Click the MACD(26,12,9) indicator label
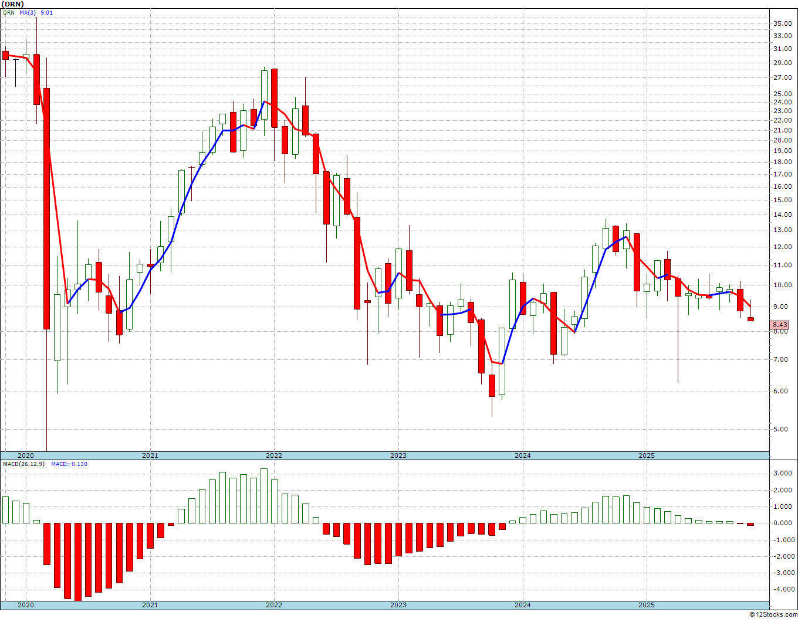 click(23, 464)
